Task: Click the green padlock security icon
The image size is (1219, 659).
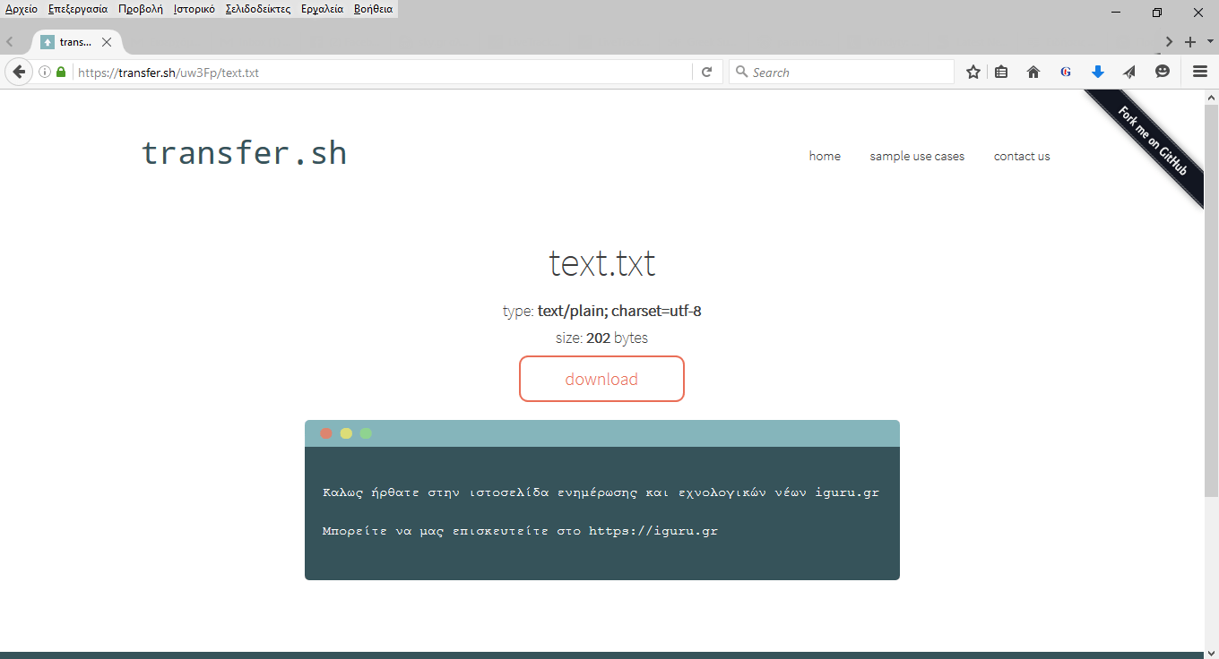Action: coord(61,73)
